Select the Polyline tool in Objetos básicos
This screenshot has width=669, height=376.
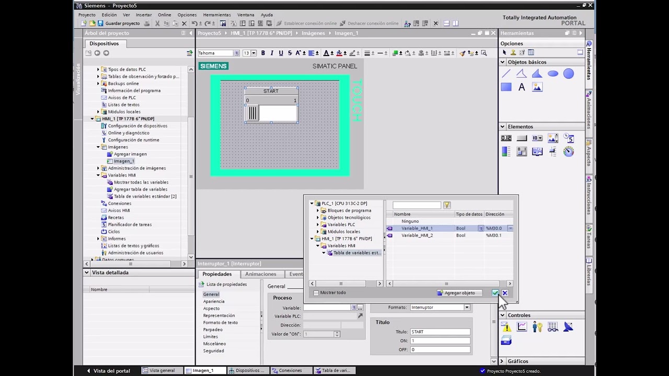[x=522, y=74]
